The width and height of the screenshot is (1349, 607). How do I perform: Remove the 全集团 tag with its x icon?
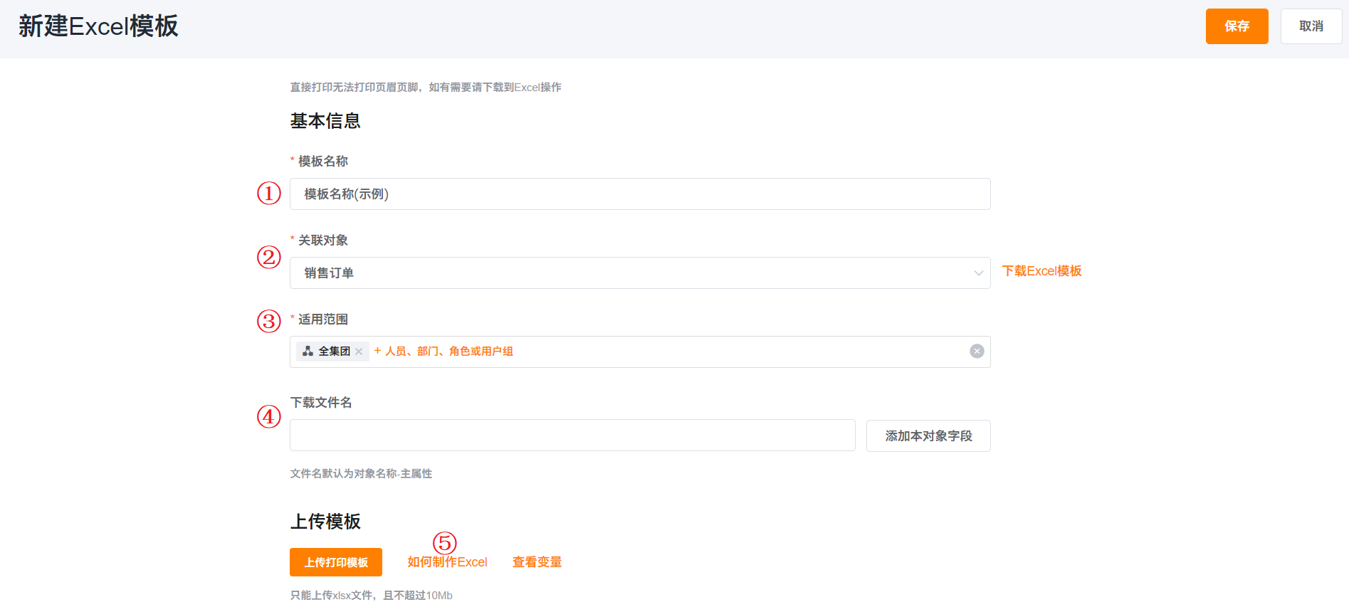click(359, 352)
